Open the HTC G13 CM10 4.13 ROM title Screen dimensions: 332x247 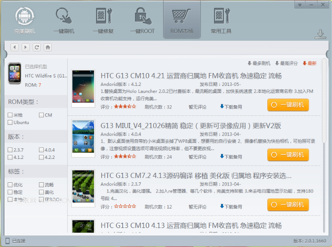[191, 226]
